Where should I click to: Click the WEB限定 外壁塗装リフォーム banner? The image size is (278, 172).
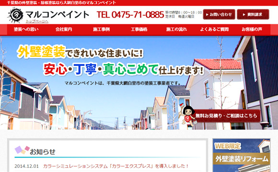[242, 155]
